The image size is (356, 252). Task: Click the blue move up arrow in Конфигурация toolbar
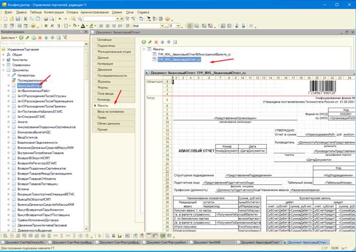(x=47, y=37)
